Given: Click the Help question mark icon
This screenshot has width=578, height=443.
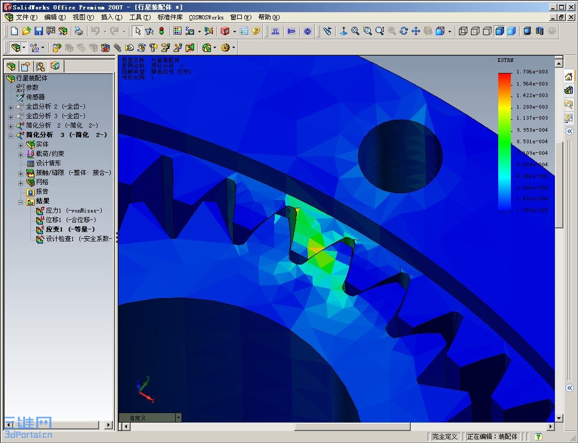Looking at the screenshot, I should [256, 31].
